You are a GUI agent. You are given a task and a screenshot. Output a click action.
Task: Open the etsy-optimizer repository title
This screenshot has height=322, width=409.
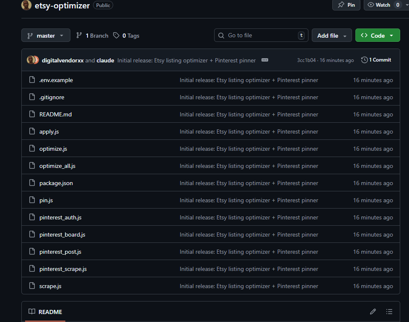click(x=62, y=5)
